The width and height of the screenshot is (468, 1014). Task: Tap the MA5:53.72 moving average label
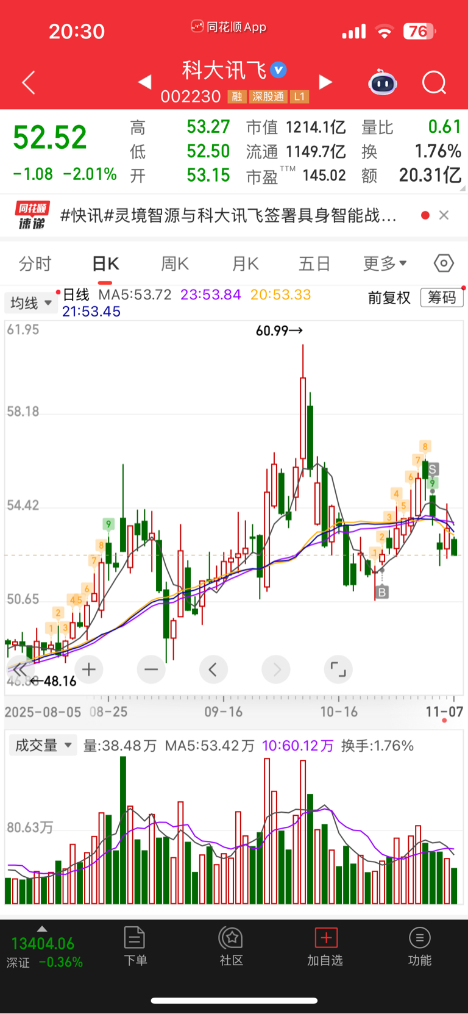[x=135, y=295]
